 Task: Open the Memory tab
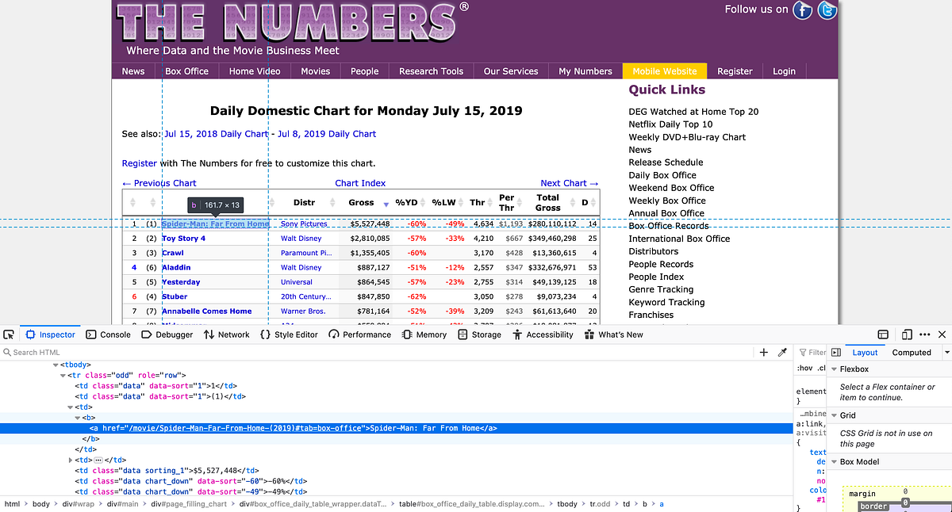pyautogui.click(x=424, y=334)
